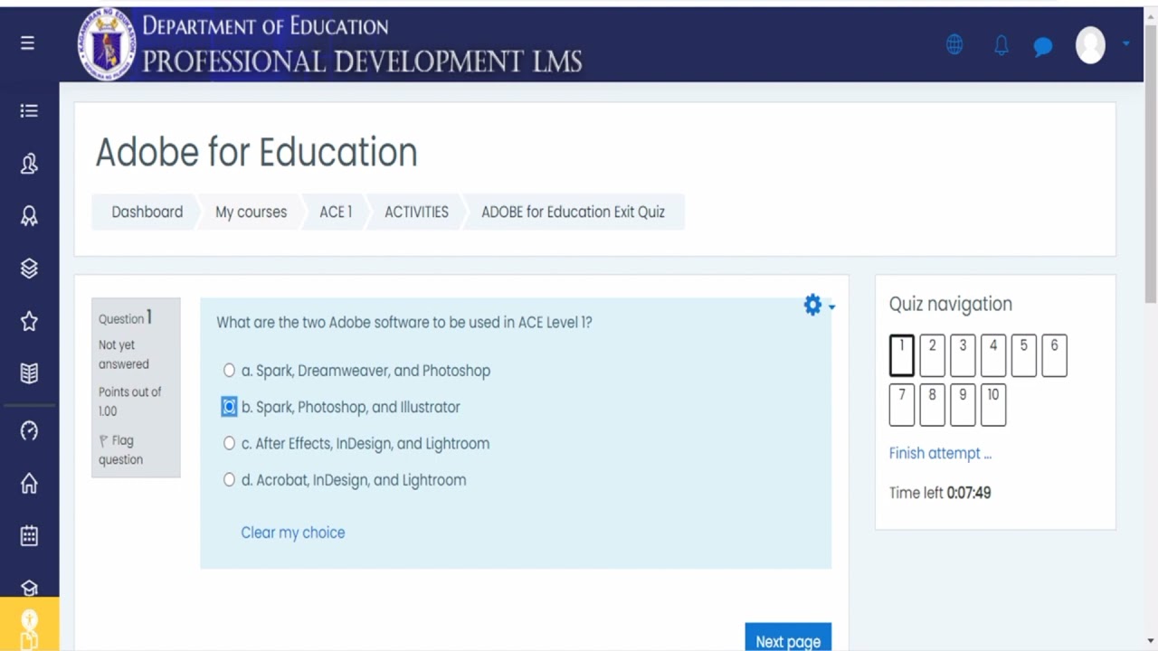Jump to question 1 in quiz navigation
The image size is (1158, 651).
point(902,355)
